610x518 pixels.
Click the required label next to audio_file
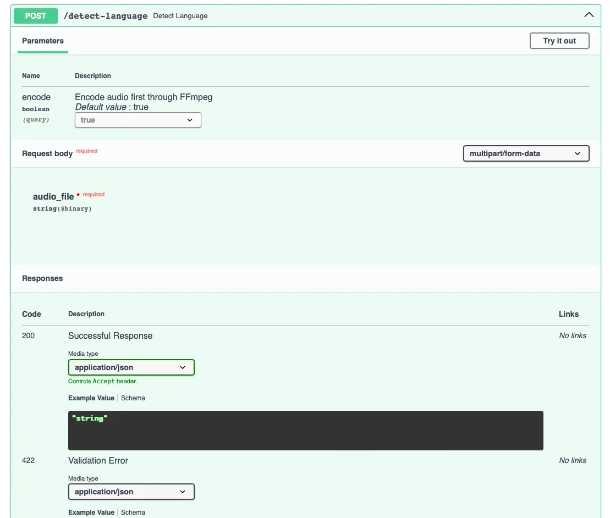(94, 195)
